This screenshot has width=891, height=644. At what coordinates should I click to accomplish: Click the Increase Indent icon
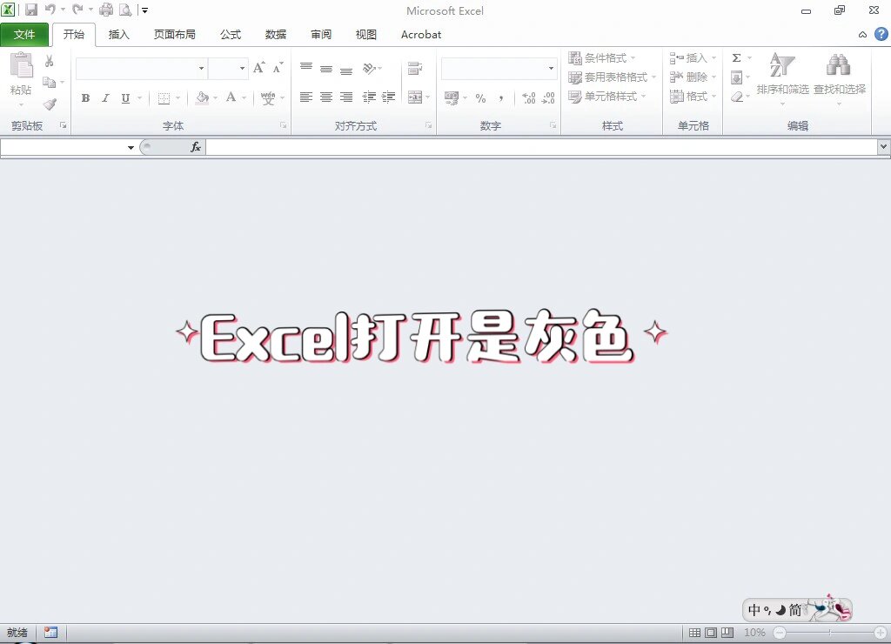pos(388,97)
